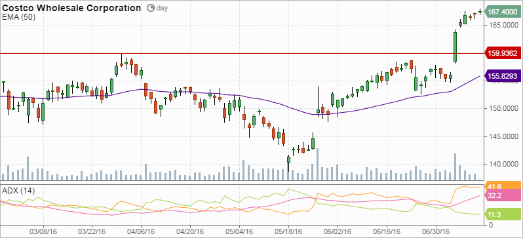This screenshot has width=523, height=238.
Task: Click the orange 41.6 ADX value tag
Action: click(503, 186)
